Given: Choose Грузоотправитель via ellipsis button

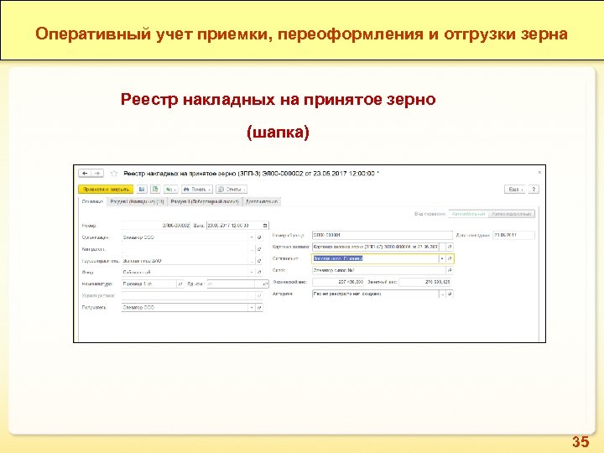Looking at the screenshot, I should click(252, 261).
